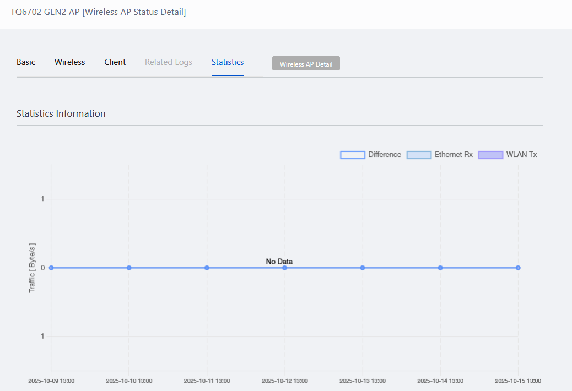The width and height of the screenshot is (572, 391).
Task: Toggle the WLAN Tx legend color box
Action: [x=490, y=155]
